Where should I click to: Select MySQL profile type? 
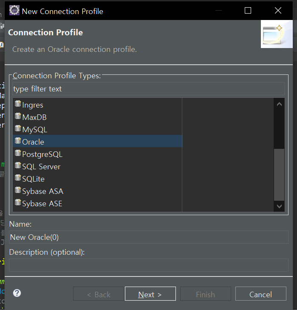pos(97,130)
